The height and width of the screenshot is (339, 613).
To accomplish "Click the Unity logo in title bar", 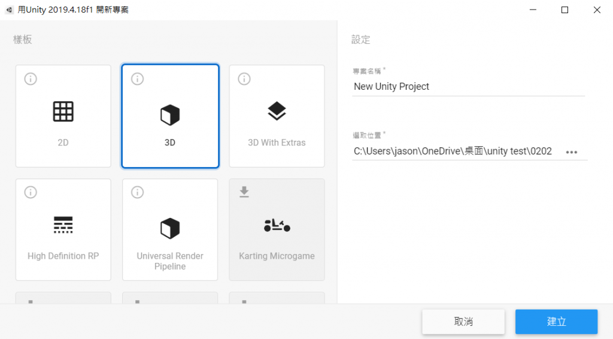I will (9, 10).
